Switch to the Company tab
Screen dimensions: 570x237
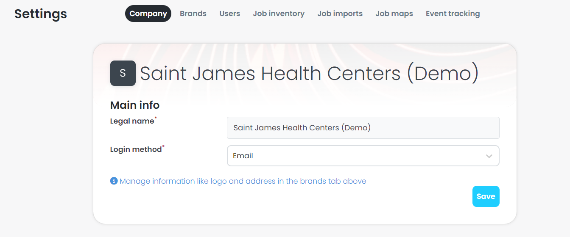click(x=148, y=14)
